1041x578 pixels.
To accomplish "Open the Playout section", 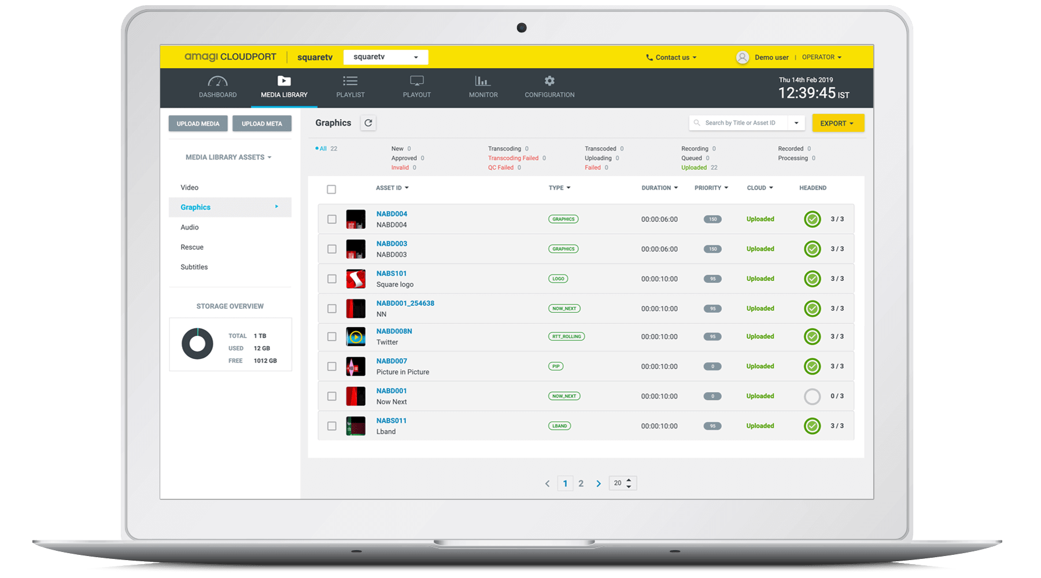I will [416, 87].
